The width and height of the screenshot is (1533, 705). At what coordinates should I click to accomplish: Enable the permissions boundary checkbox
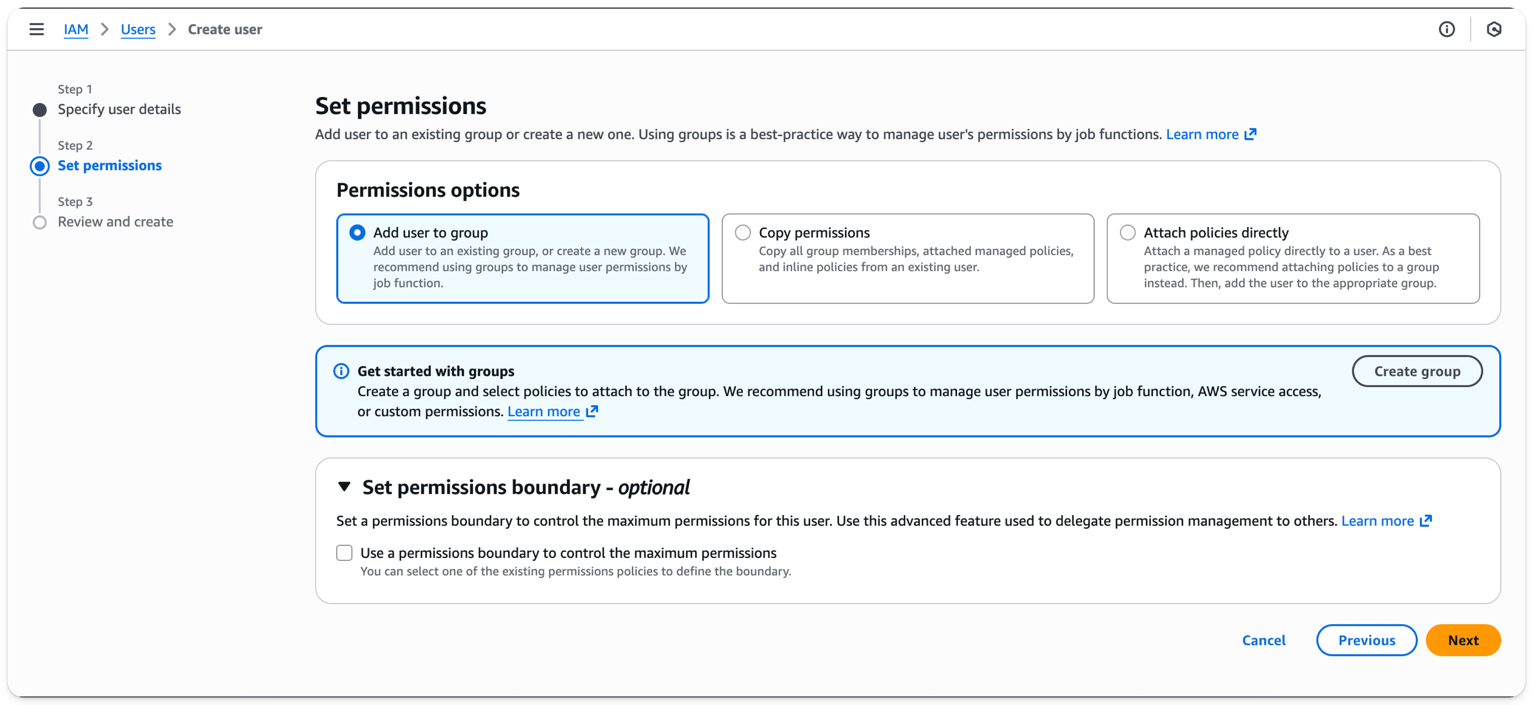344,553
